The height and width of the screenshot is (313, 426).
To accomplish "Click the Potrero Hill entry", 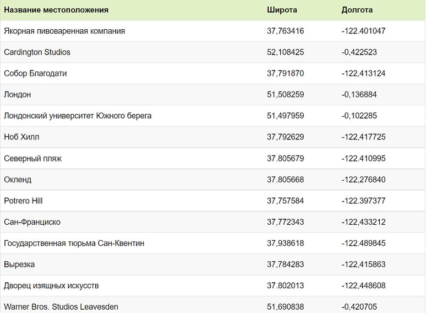I will tap(23, 201).
